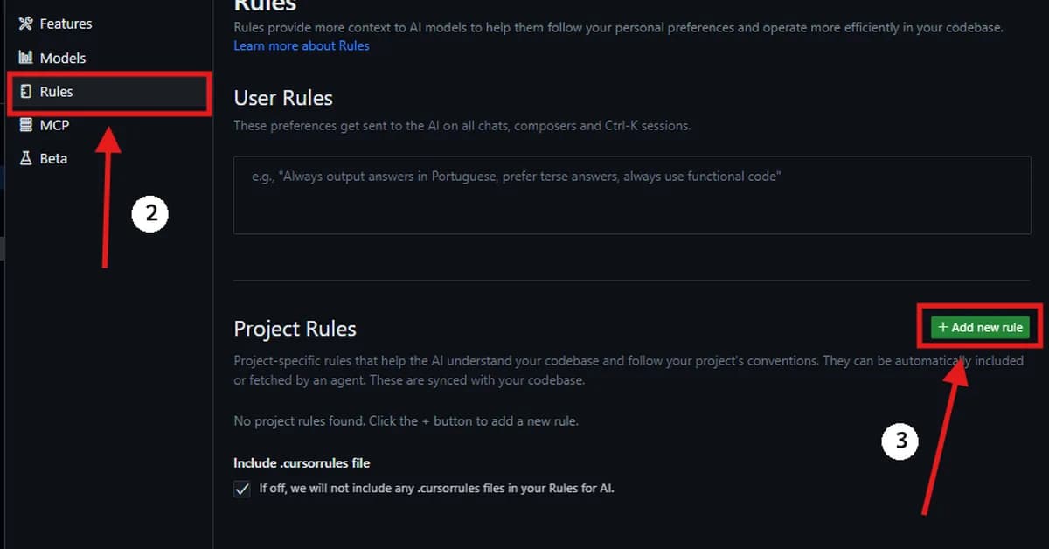Click the plus icon inside Add new rule
Image resolution: width=1049 pixels, height=549 pixels.
pos(942,327)
